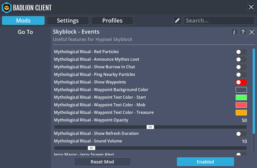Toggle the red Show Waypoints switch
This screenshot has width=257, height=168.
coord(241,82)
